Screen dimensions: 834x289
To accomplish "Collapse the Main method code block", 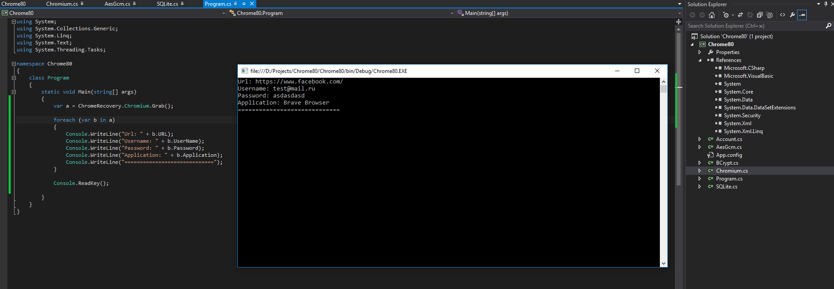I will pyautogui.click(x=14, y=92).
